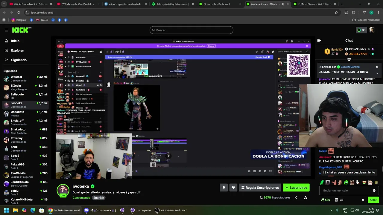This screenshot has width=383, height=215.
Task: Reload the page
Action: (x=19, y=13)
